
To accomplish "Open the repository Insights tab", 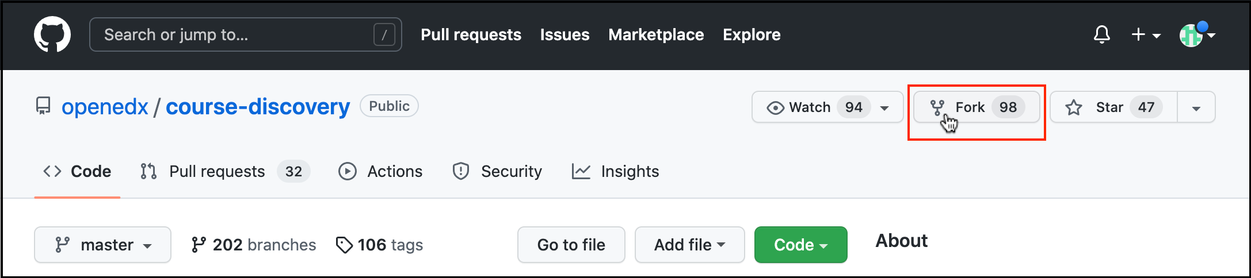I will click(x=615, y=171).
